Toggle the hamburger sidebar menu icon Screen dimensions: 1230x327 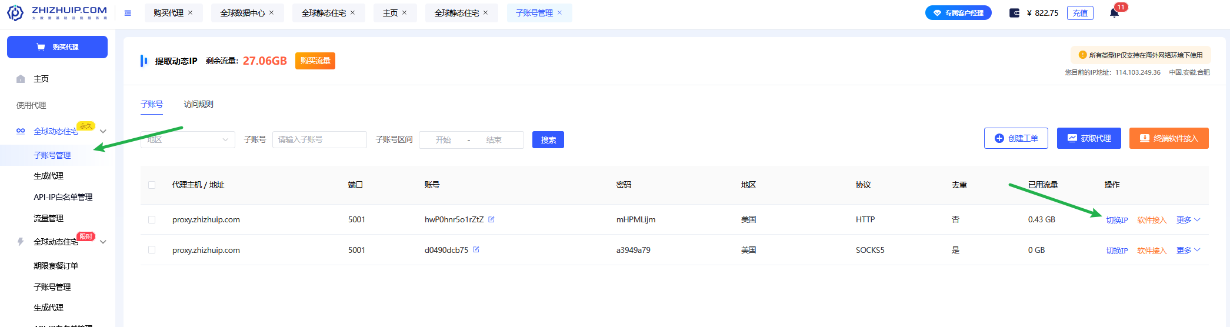[128, 13]
